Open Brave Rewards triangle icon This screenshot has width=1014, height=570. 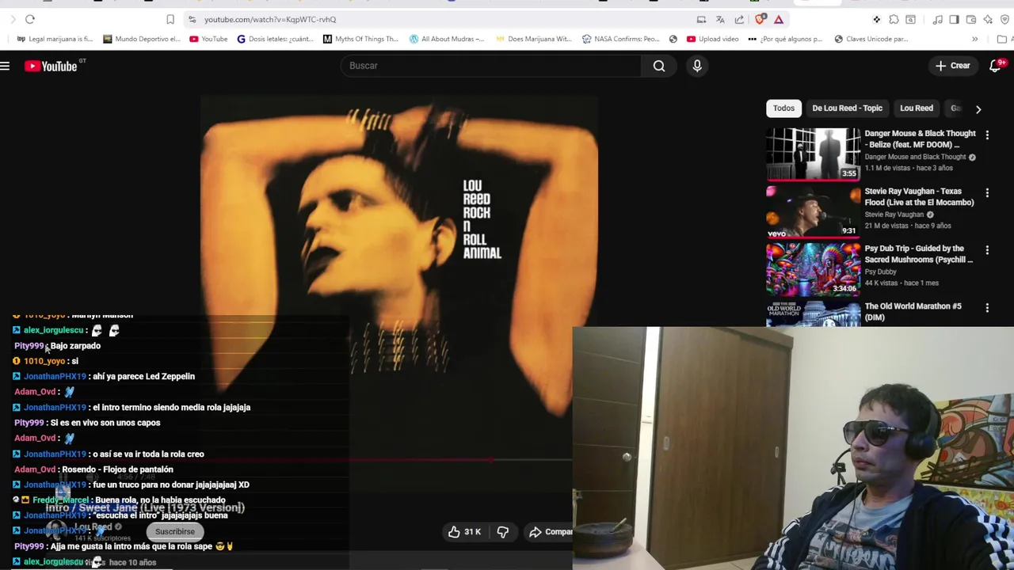tap(779, 19)
